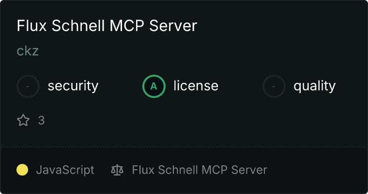
Task: Click the yellow JavaScript language dot
Action: click(22, 170)
